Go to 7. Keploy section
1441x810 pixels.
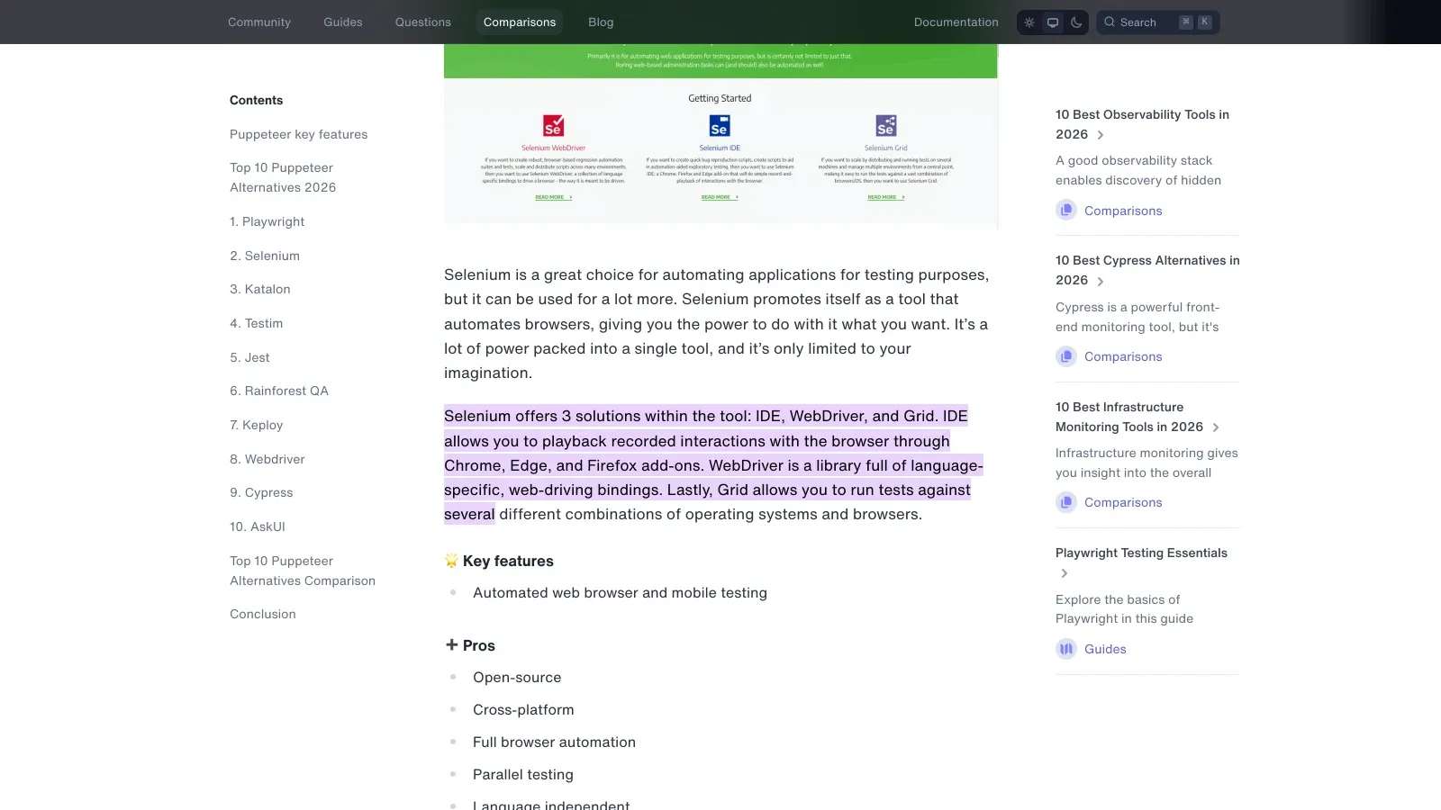257,425
